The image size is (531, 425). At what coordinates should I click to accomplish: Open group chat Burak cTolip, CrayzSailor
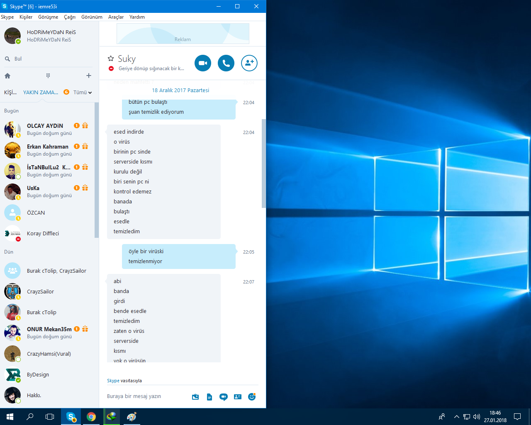point(48,271)
